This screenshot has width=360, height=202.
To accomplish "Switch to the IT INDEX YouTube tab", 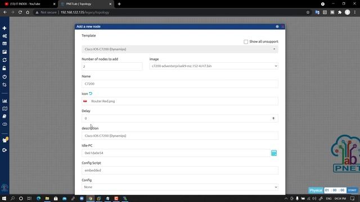I will tap(29, 4).
